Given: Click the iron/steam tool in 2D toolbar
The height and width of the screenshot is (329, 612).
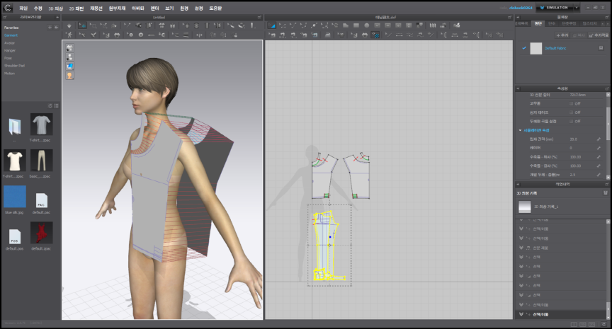Looking at the screenshot, I should point(328,35).
